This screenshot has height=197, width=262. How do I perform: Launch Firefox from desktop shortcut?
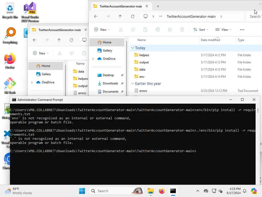10,61
